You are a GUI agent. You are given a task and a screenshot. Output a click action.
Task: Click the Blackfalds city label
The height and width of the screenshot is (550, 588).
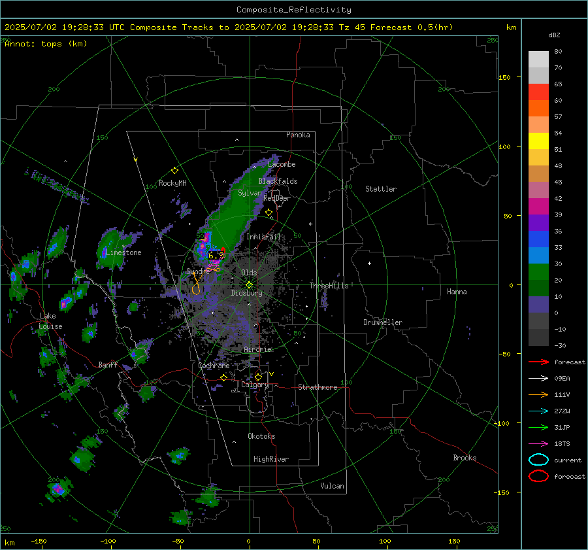point(278,181)
